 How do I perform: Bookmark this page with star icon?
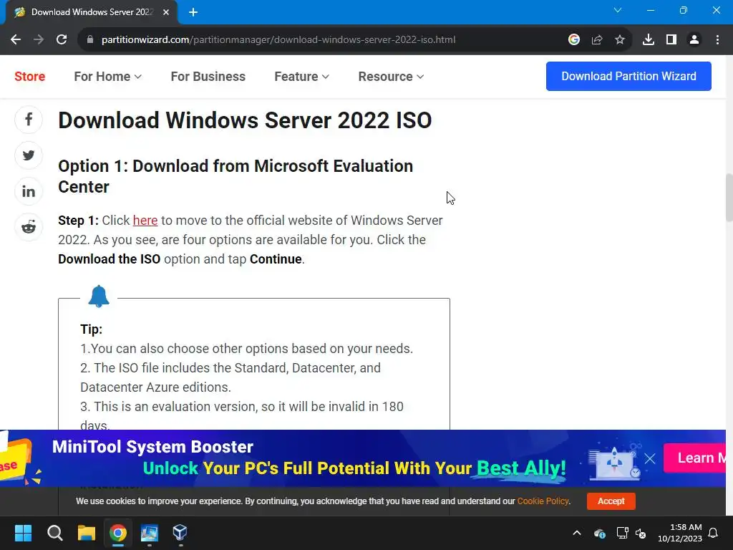pos(620,40)
